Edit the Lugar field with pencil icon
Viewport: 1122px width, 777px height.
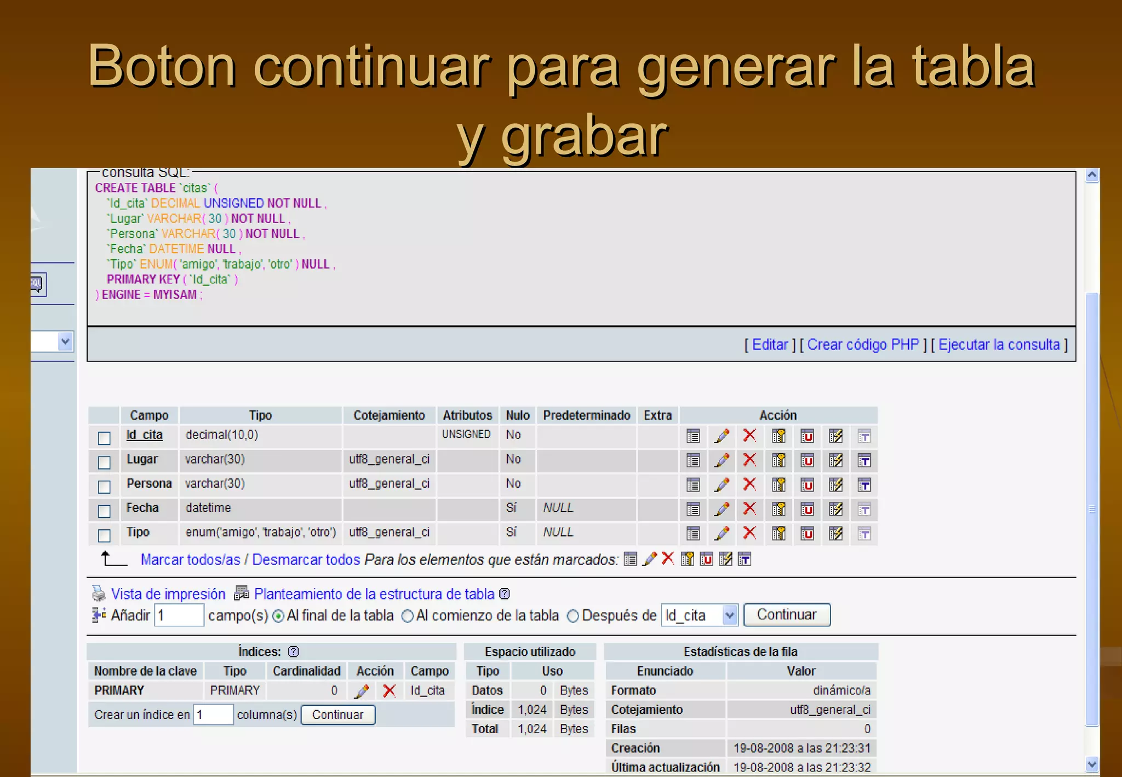[x=722, y=460]
